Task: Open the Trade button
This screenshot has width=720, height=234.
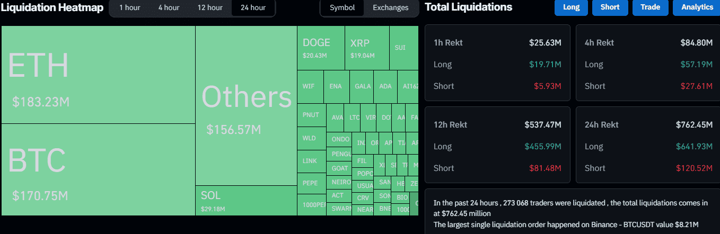Action: 650,7
